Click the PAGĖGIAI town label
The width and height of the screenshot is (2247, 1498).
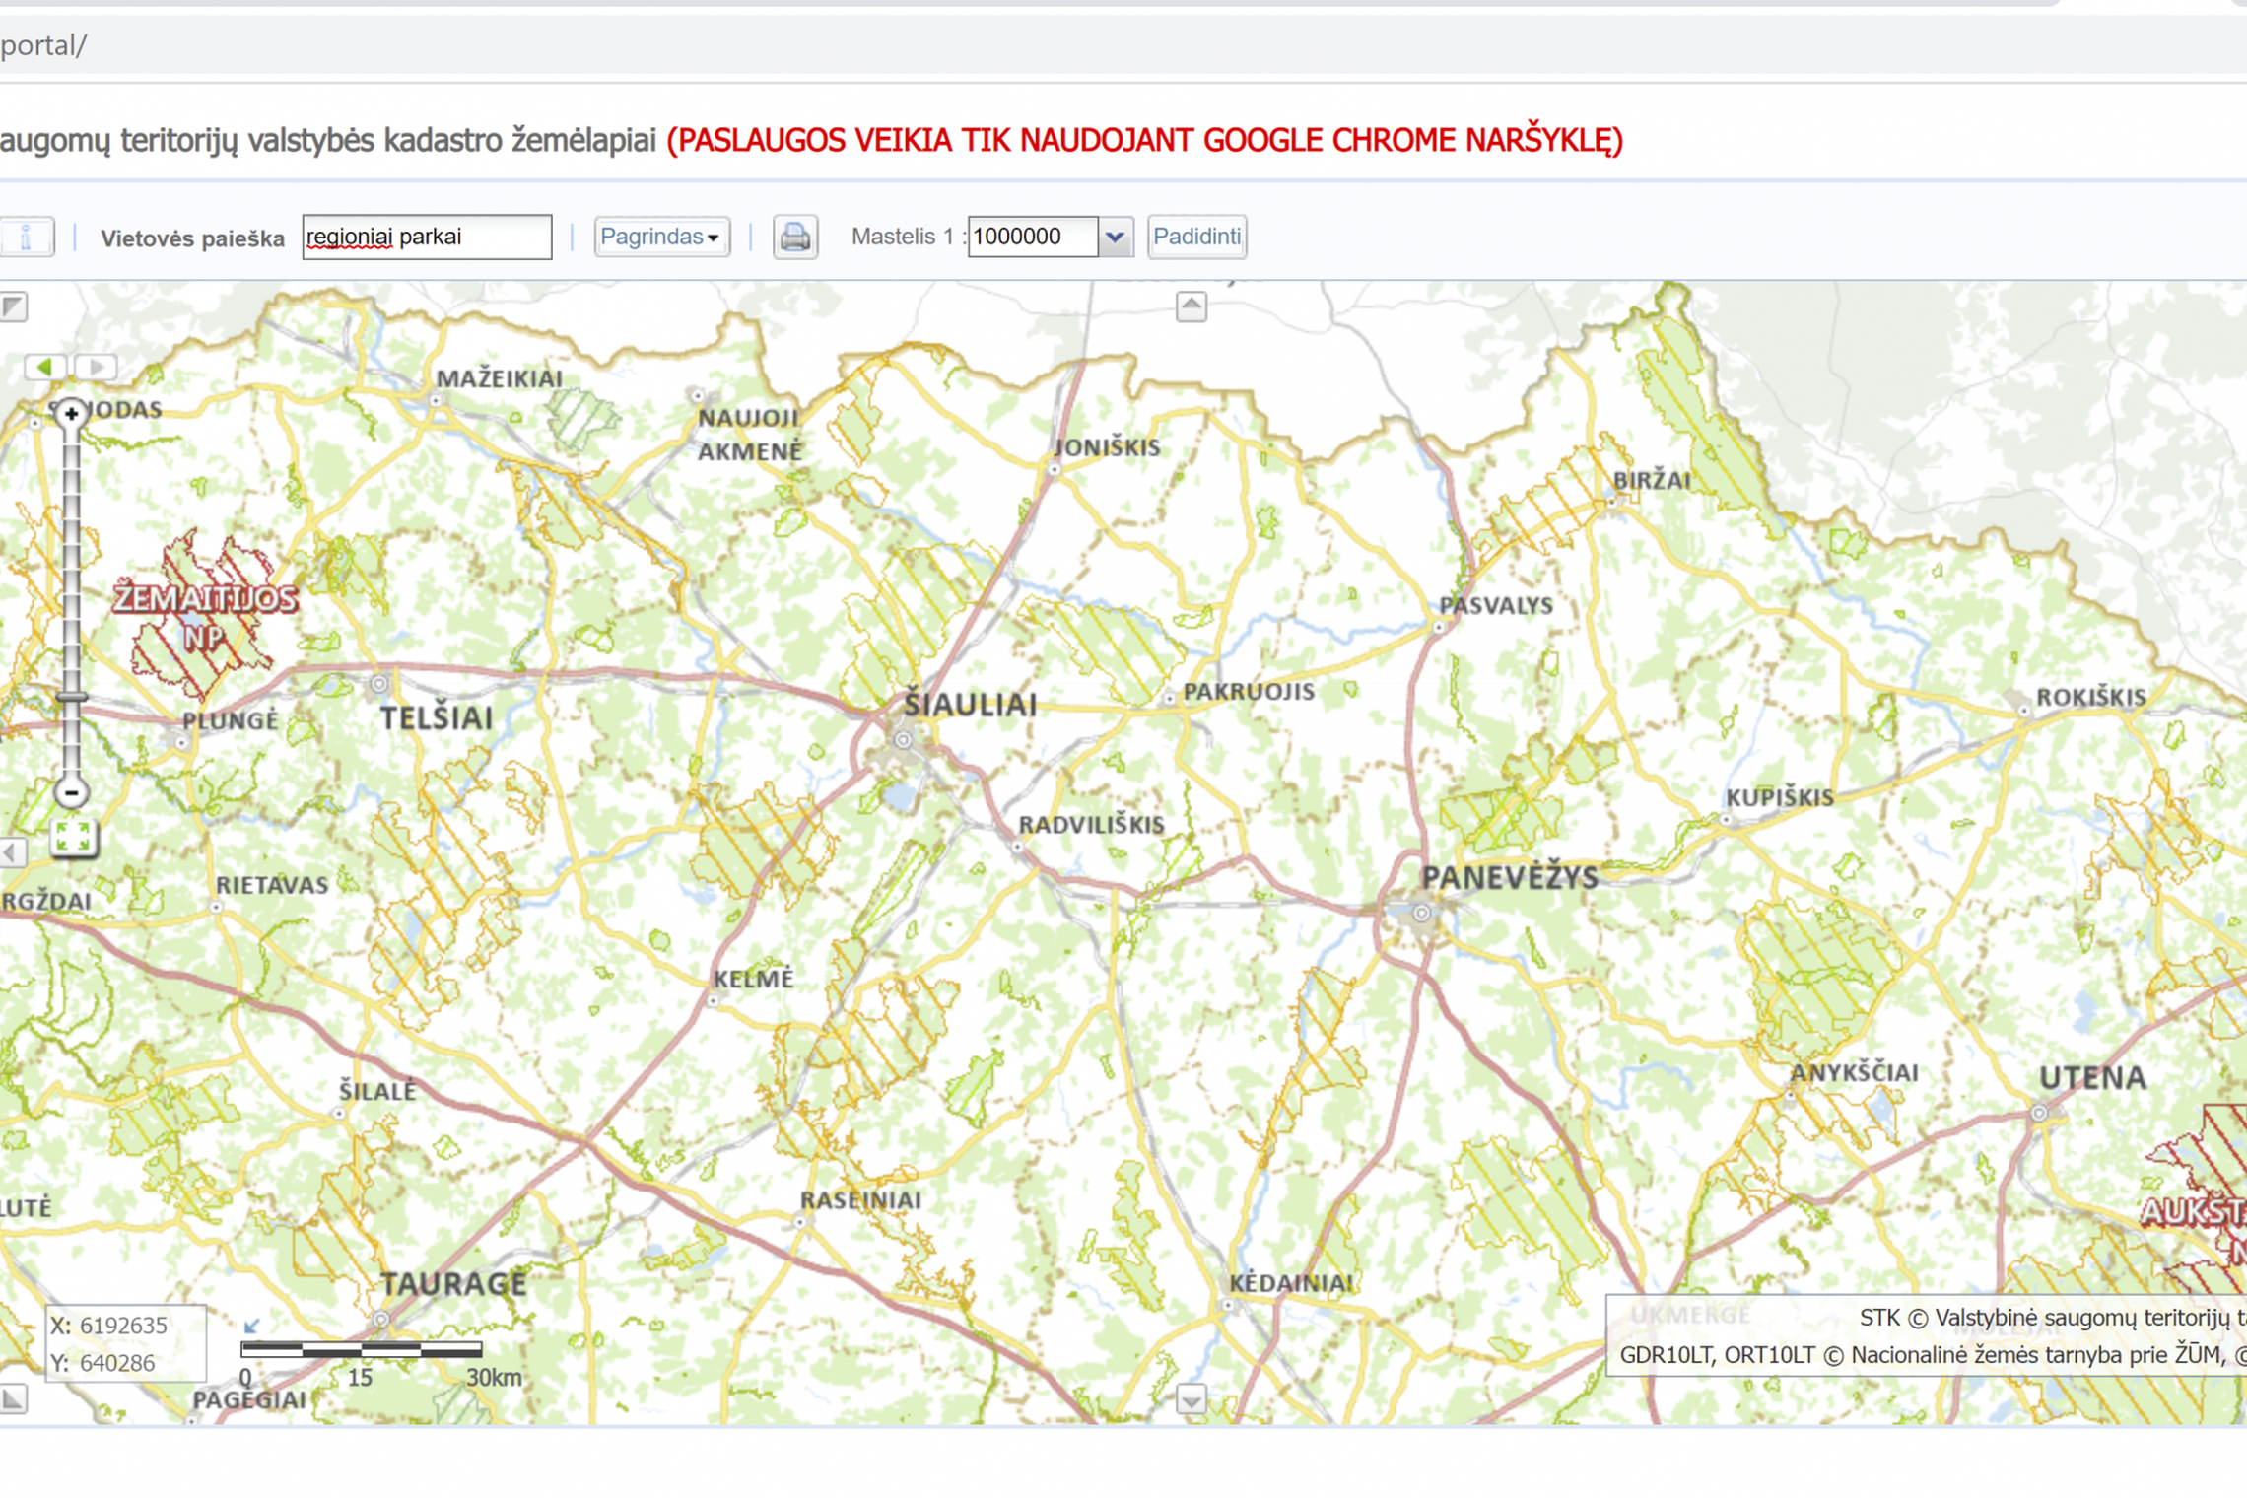pos(249,1399)
